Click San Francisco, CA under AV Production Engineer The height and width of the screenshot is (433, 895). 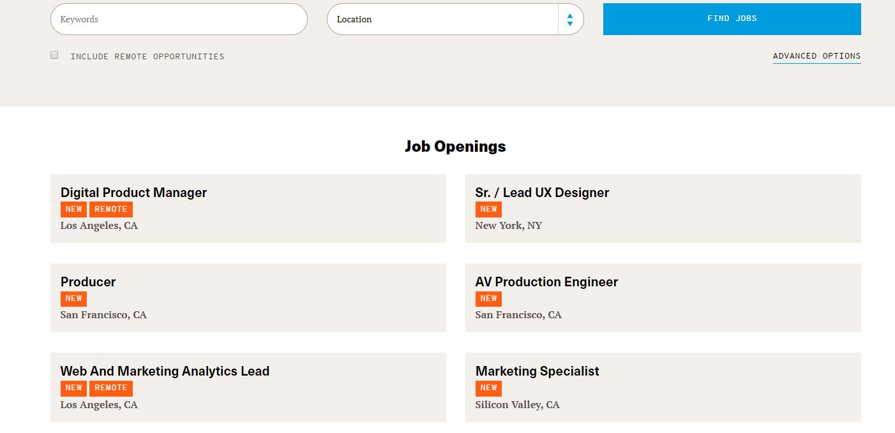518,315
